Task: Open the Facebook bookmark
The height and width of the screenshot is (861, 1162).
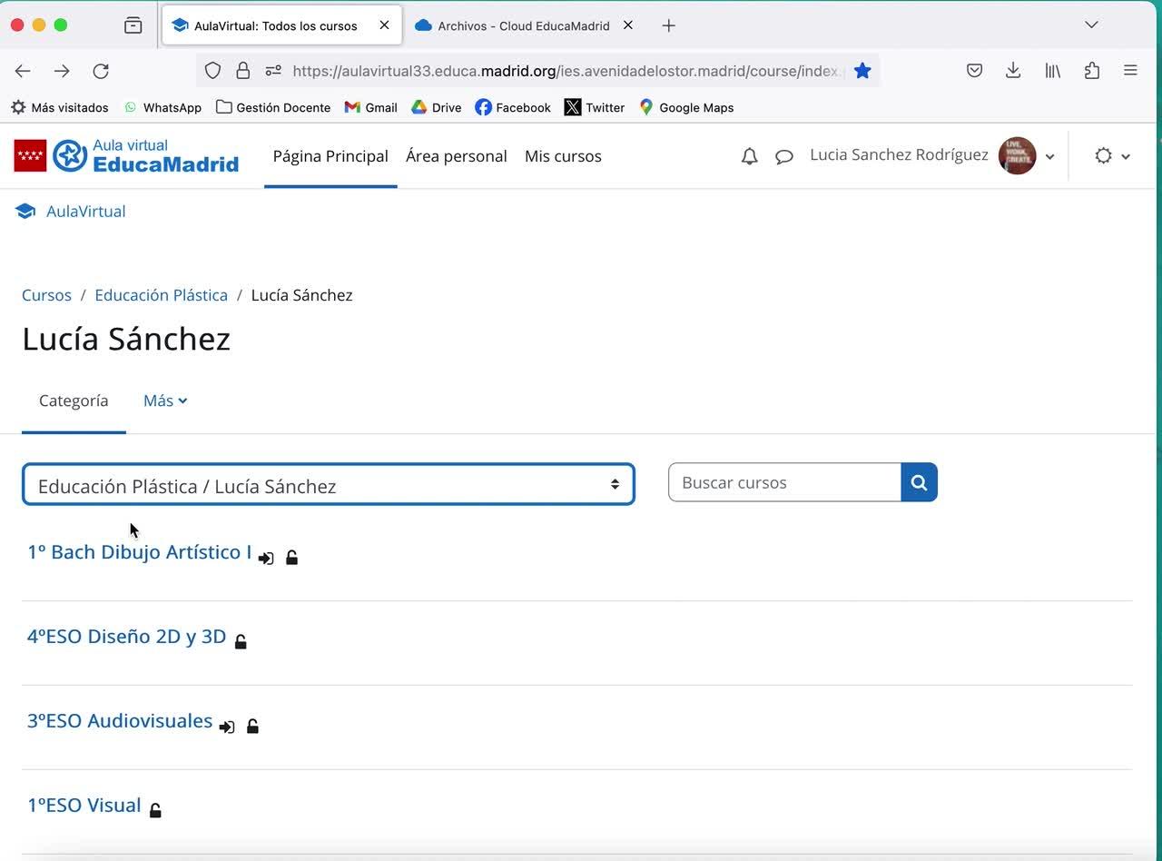Action: (513, 107)
